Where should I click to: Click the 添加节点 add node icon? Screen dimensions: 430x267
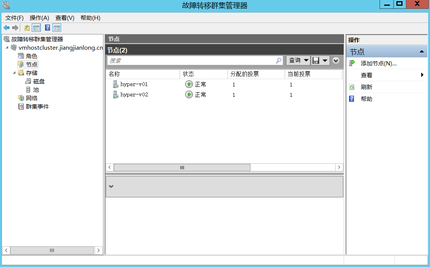pos(352,63)
